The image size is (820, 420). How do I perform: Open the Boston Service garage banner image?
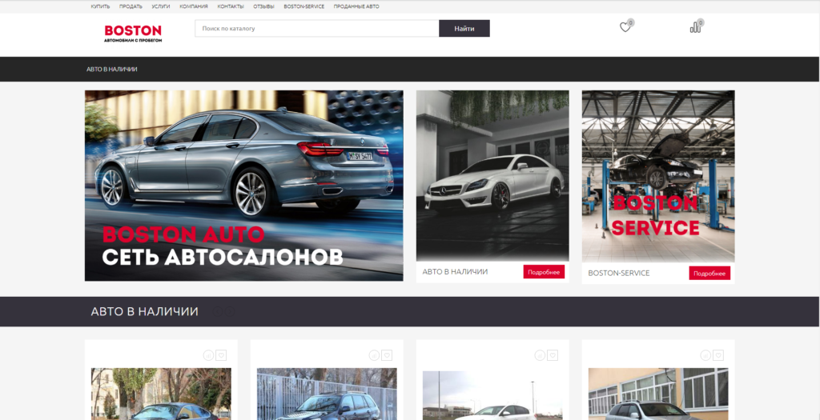point(658,176)
